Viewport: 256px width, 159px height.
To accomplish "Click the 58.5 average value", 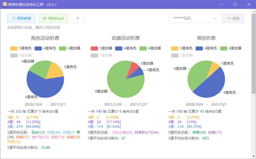I will (205, 138).
